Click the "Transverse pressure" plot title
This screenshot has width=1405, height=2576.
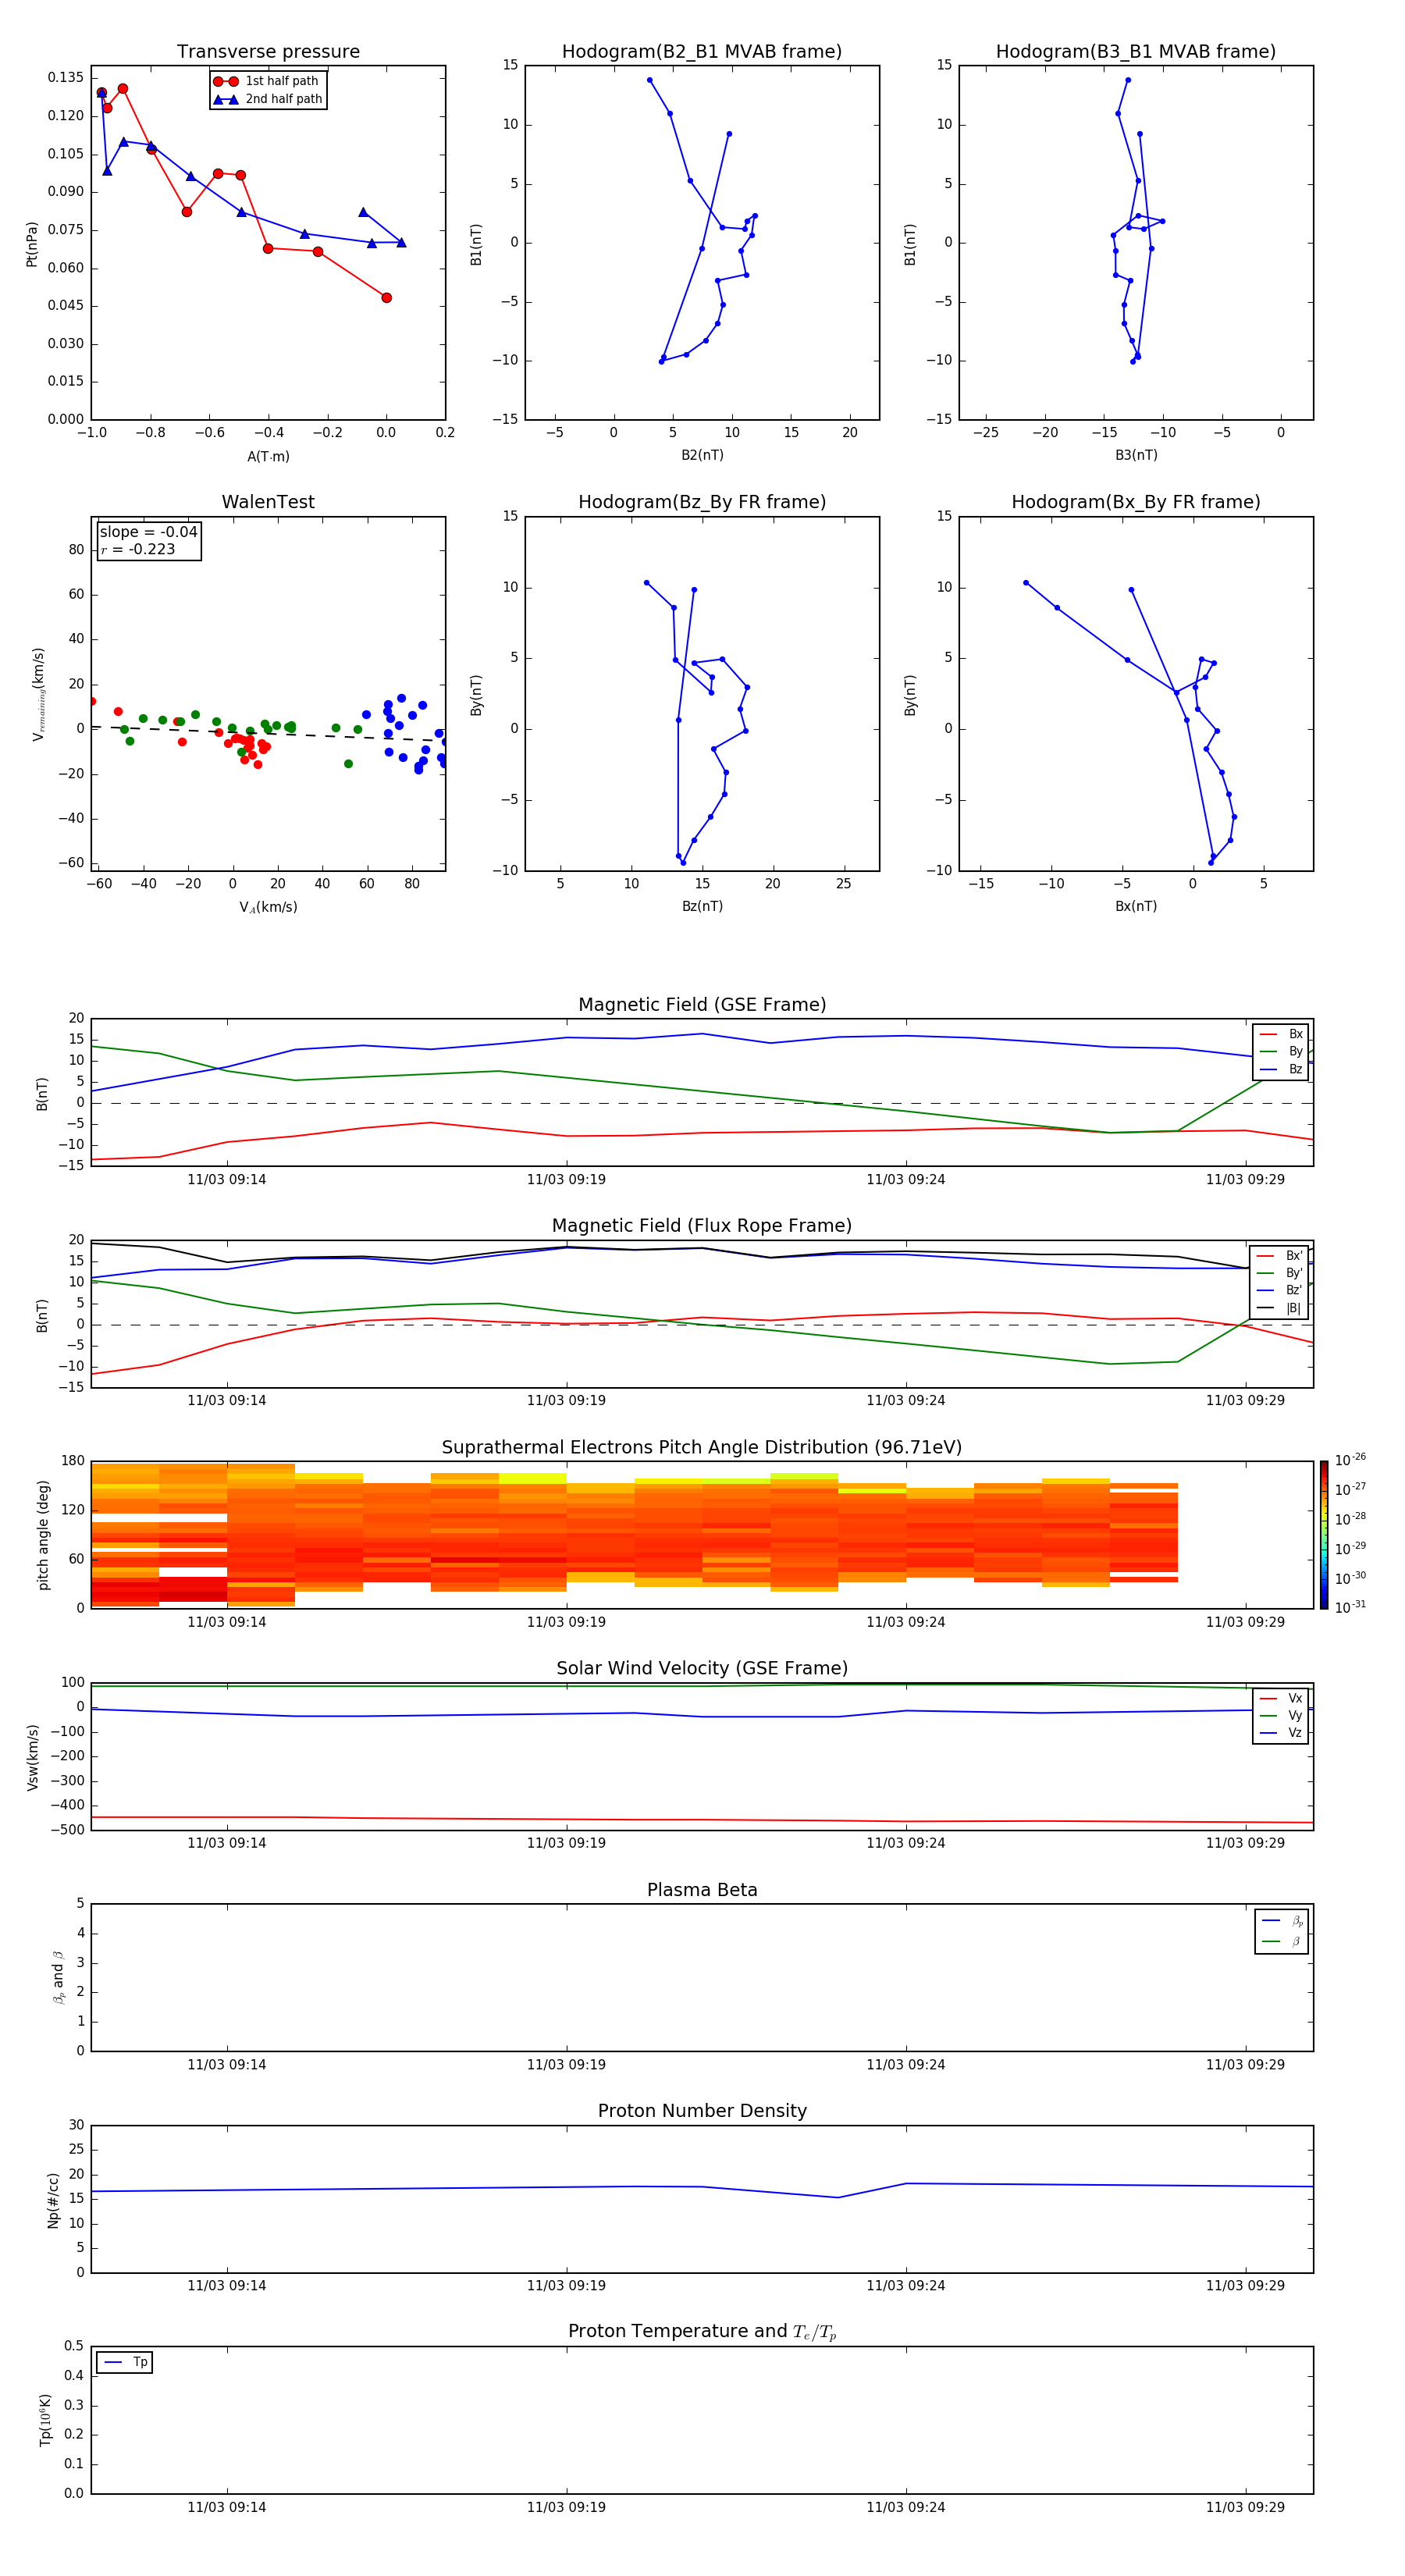[x=268, y=52]
